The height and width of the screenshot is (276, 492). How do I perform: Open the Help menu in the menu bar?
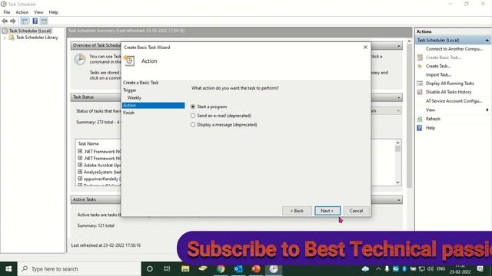pyautogui.click(x=53, y=12)
